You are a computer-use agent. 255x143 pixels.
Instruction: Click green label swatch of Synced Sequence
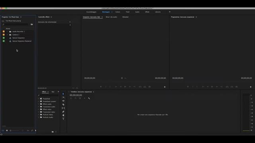(x=4, y=38)
